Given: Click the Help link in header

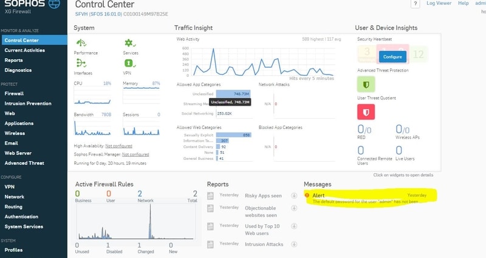Looking at the screenshot, I should 464,3.
